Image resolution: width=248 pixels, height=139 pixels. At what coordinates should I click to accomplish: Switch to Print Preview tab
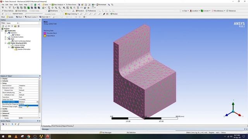point(57,126)
